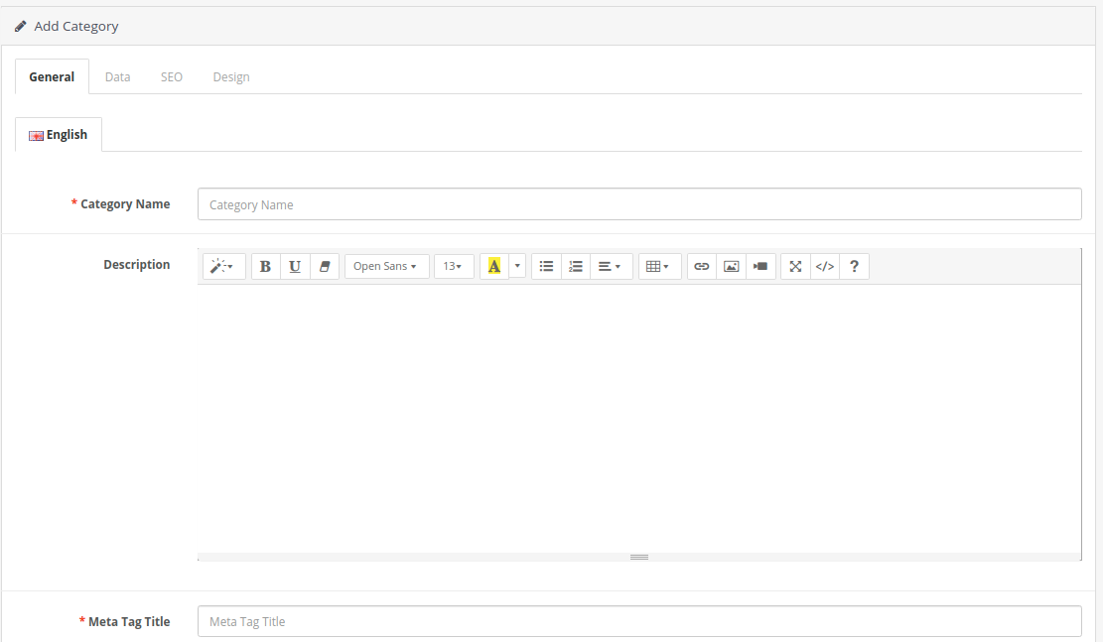Viewport: 1103px width, 642px height.
Task: Click the 'Add Category' heading text
Action: pyautogui.click(x=76, y=26)
